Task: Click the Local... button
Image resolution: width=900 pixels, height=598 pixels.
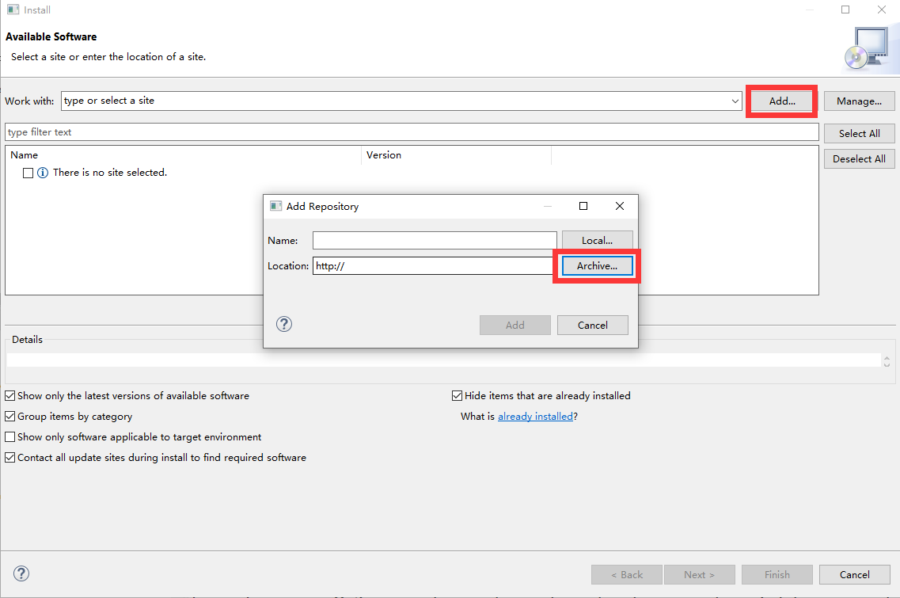Action: click(597, 241)
